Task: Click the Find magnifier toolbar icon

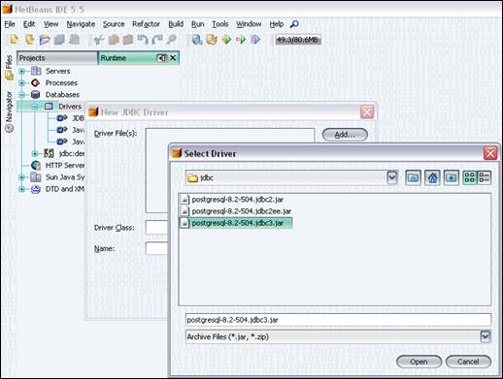Action: pyautogui.click(x=172, y=40)
